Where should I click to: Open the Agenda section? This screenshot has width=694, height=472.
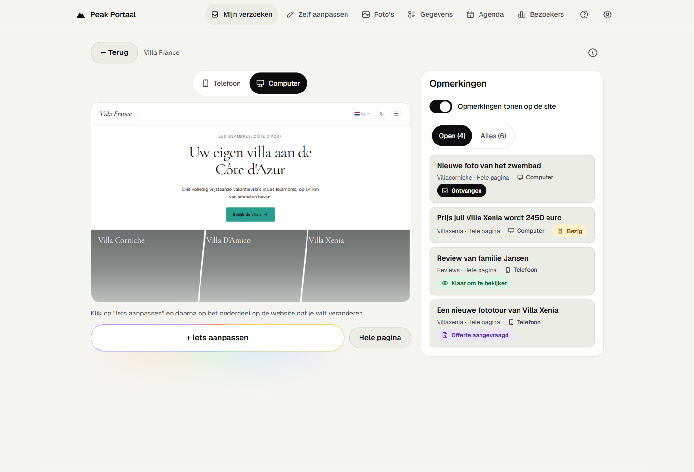coord(485,14)
